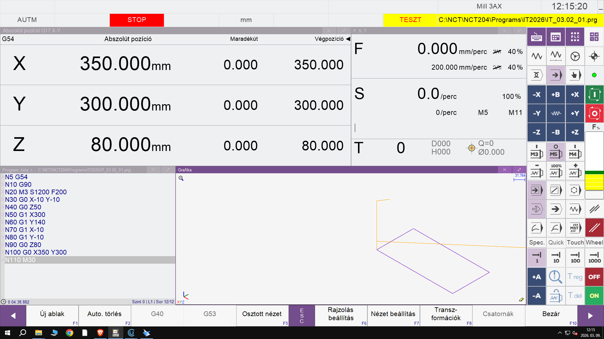The width and height of the screenshot is (604, 339).
Task: Open the Quick tab
Action: tap(556, 243)
